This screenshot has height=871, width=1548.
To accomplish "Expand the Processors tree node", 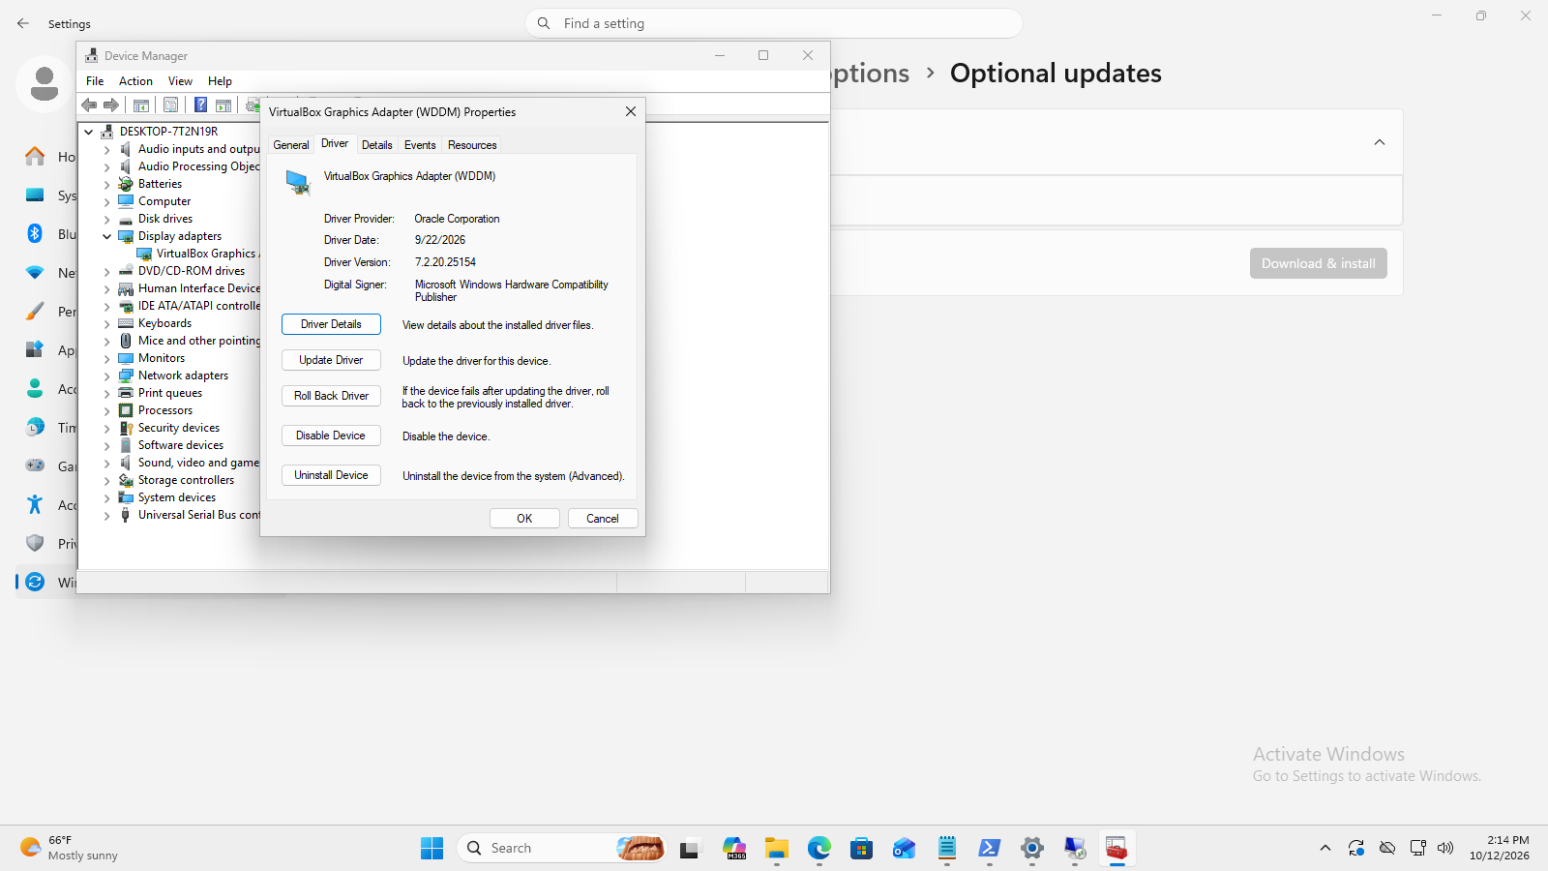I will 107,410.
